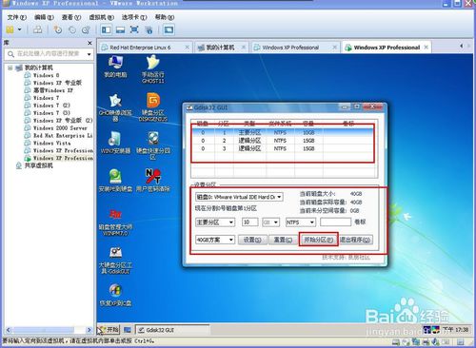Click the send Ctrl+Alt+Del toolbar icon

tap(38, 29)
